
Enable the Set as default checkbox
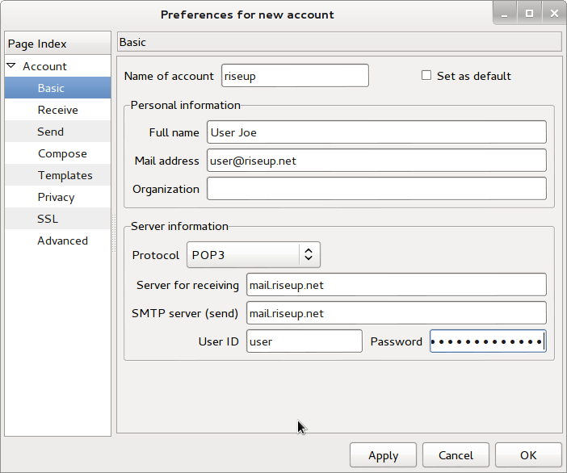click(426, 76)
